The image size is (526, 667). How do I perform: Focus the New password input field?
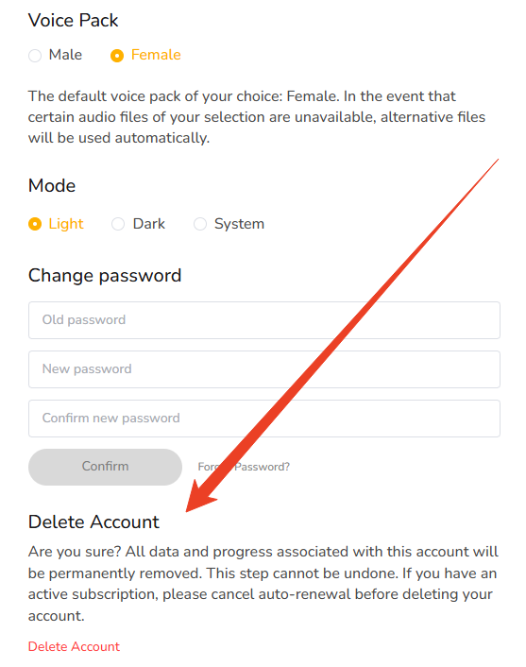(x=264, y=369)
